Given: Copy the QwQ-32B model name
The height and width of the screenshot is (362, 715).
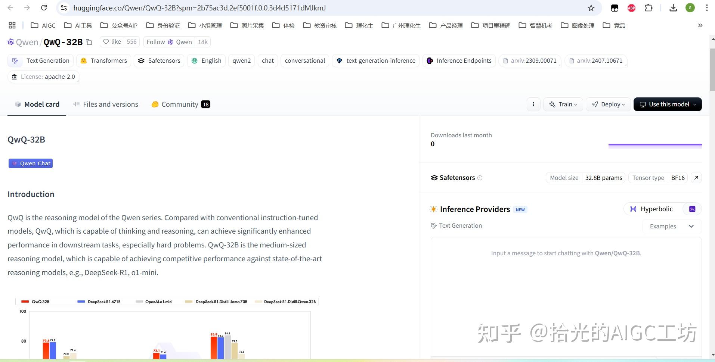Looking at the screenshot, I should [x=89, y=42].
